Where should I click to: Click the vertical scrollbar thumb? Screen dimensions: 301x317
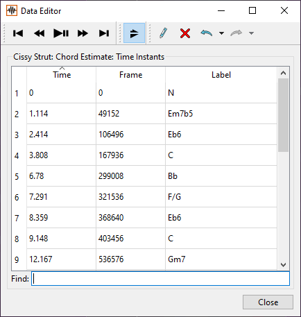coord(283,115)
